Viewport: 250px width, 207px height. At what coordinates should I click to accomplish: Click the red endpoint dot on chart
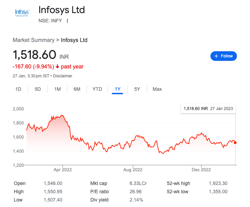pyautogui.click(x=235, y=143)
